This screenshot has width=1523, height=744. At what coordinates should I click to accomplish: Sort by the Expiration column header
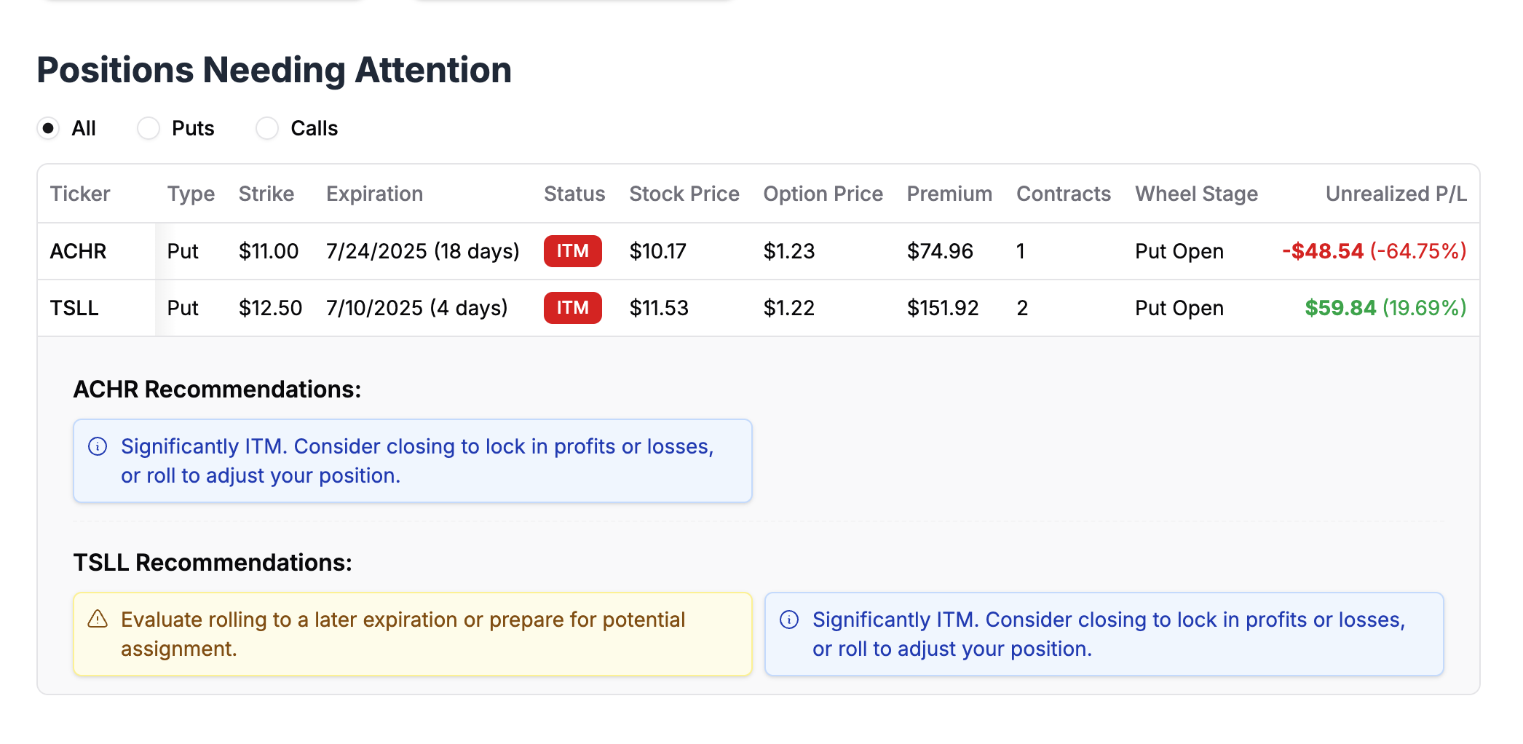click(374, 194)
